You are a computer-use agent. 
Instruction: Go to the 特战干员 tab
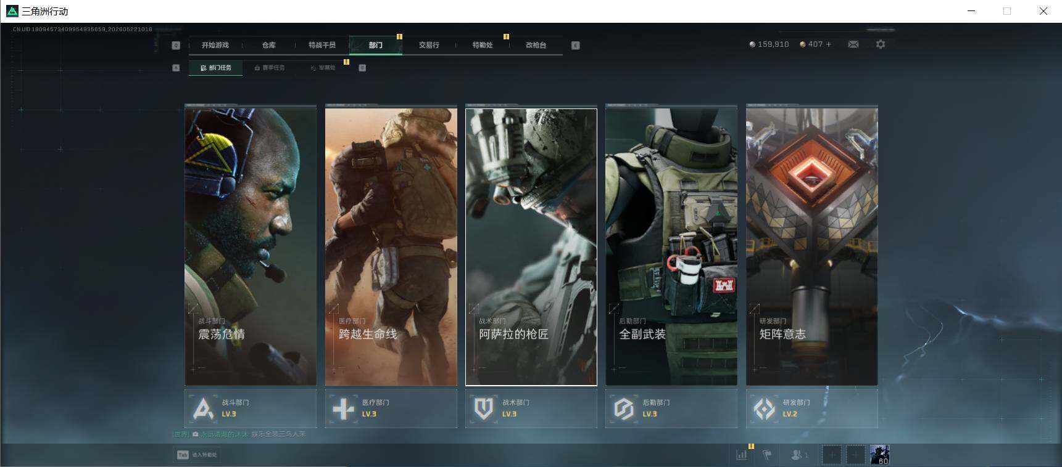click(322, 45)
